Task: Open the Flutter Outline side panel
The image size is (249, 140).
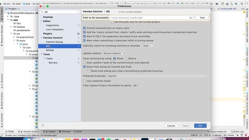Action: pos(247,79)
